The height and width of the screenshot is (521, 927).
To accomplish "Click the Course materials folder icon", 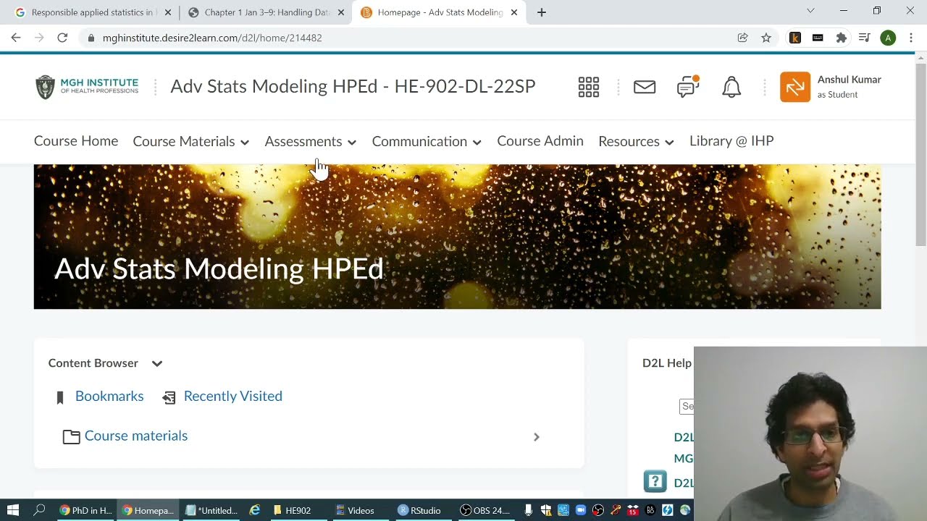I will point(71,436).
